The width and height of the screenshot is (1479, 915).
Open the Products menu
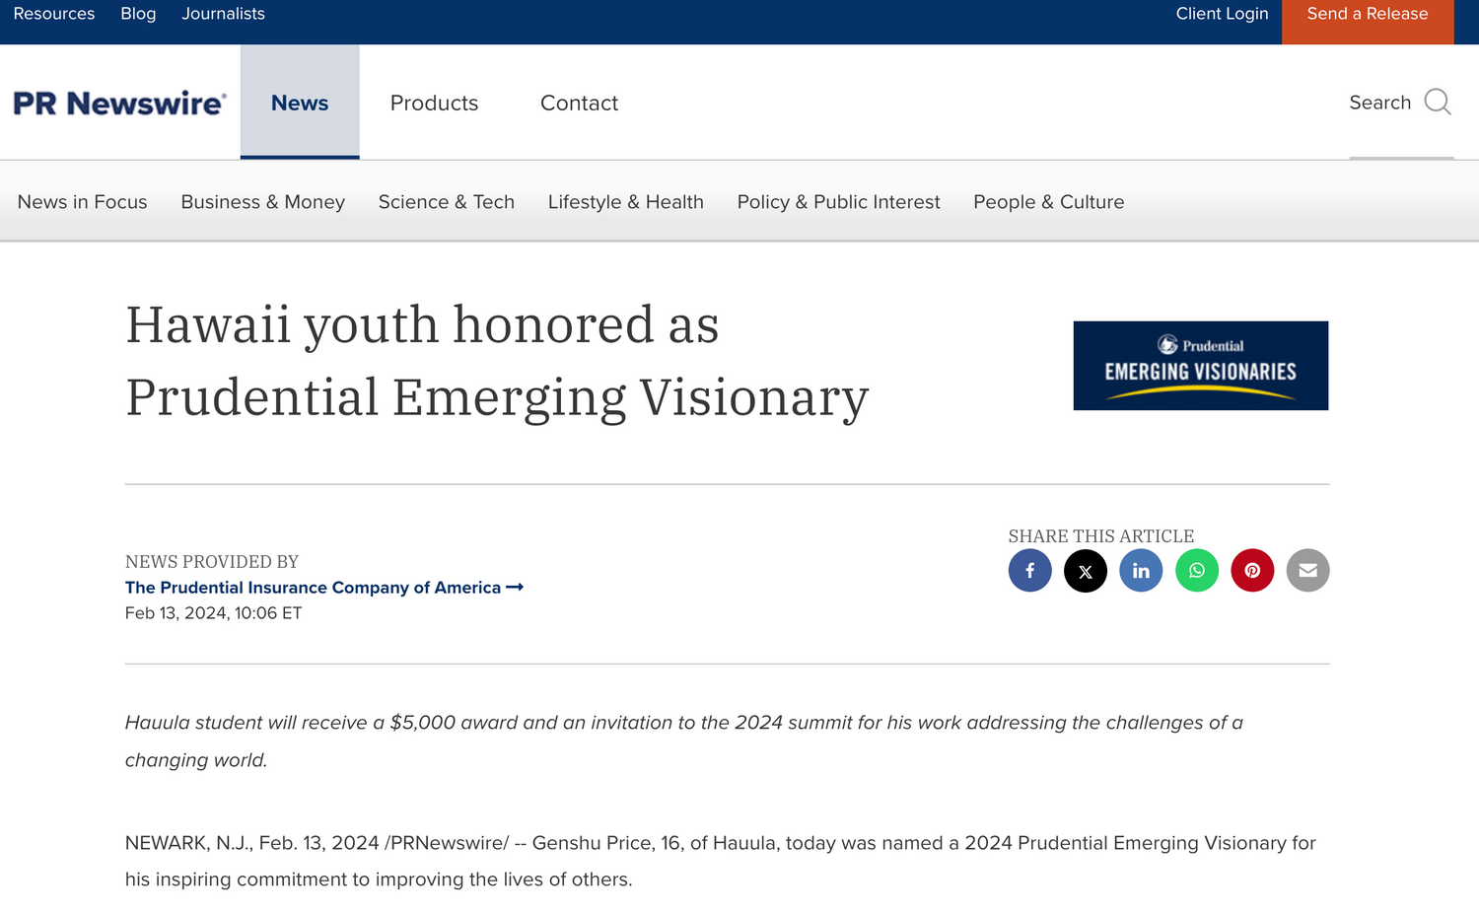click(434, 103)
